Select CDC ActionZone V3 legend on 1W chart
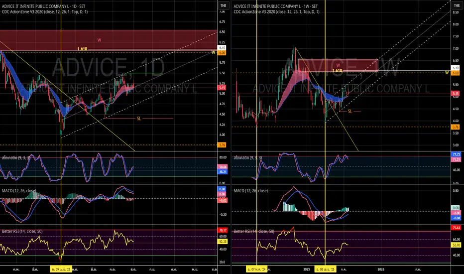 coord(277,12)
